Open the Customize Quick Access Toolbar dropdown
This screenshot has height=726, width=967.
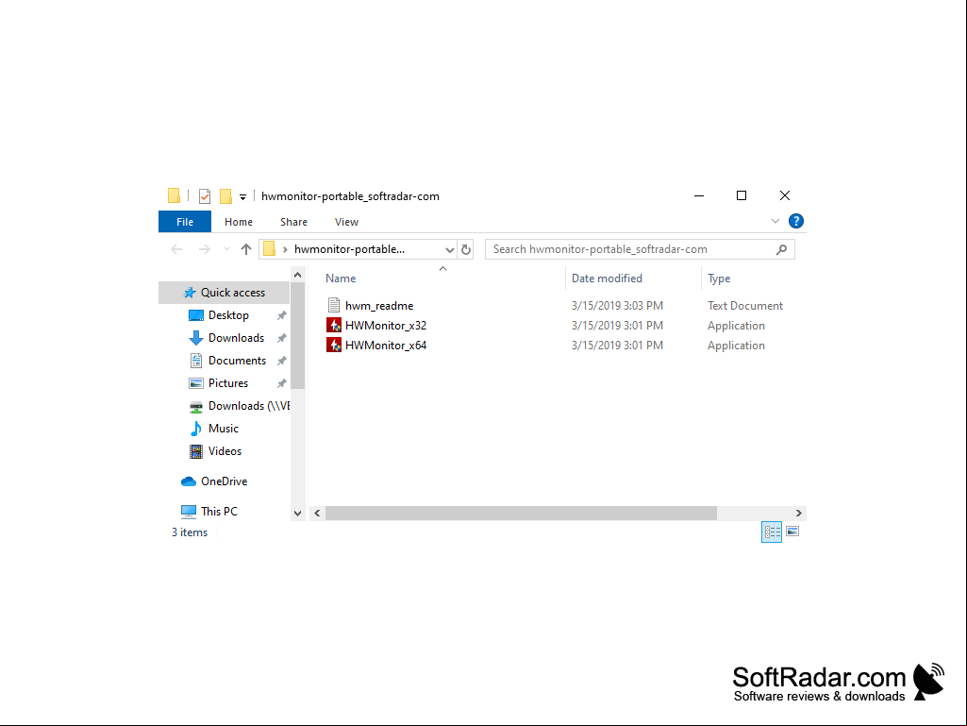pyautogui.click(x=243, y=197)
